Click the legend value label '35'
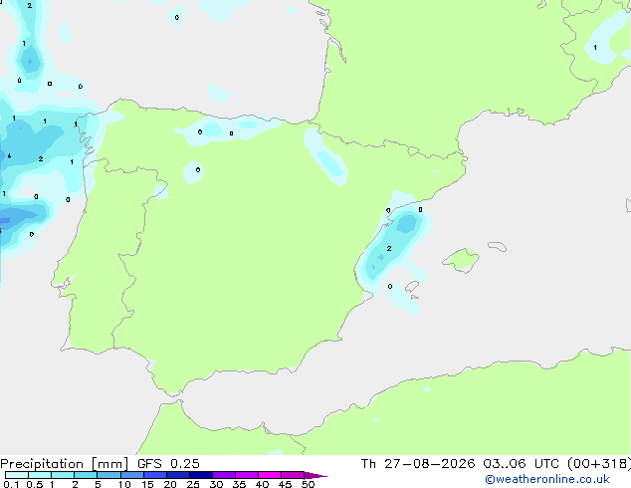Image resolution: width=631 pixels, height=488 pixels. (x=239, y=484)
